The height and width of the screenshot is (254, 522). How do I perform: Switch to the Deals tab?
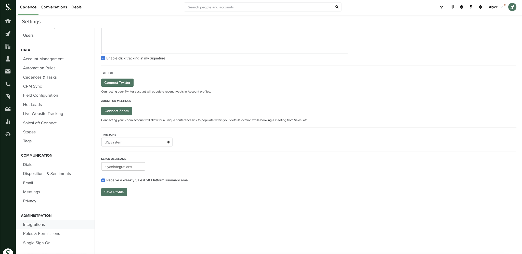coord(76,7)
